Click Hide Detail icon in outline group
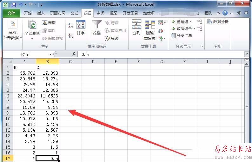Image resolution: width=252 pixels, height=162 pixels. coord(200,29)
